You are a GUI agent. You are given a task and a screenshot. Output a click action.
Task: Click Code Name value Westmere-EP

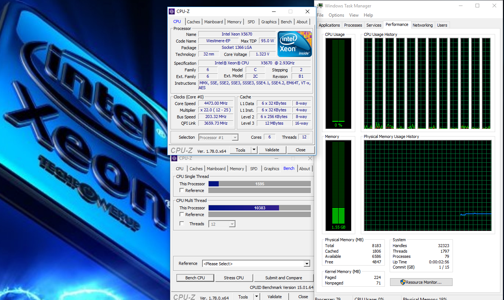(x=218, y=41)
